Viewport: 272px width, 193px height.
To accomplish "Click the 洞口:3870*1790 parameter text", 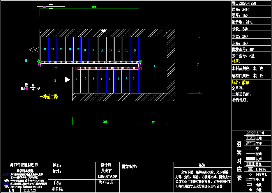I will pyautogui.click(x=244, y=3).
